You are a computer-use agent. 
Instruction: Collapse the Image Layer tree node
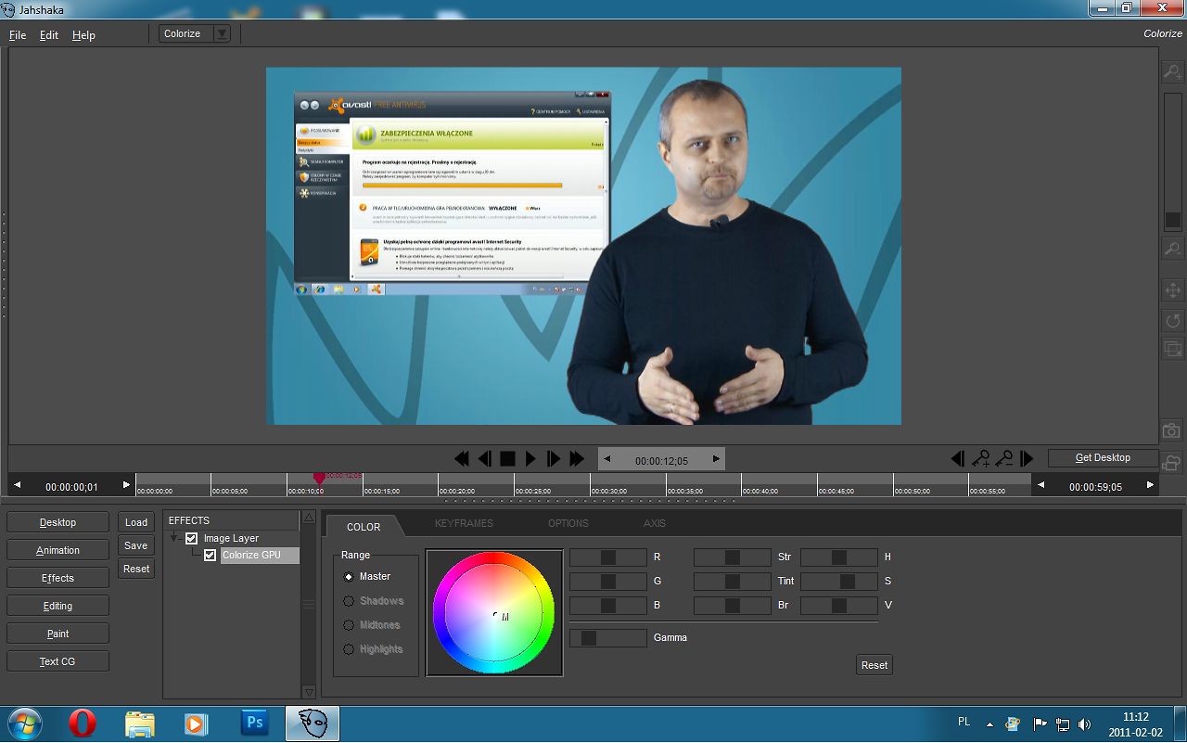click(174, 538)
